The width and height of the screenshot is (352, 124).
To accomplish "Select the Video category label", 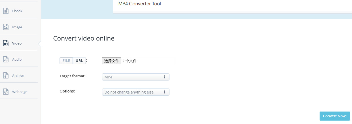I will (x=17, y=43).
